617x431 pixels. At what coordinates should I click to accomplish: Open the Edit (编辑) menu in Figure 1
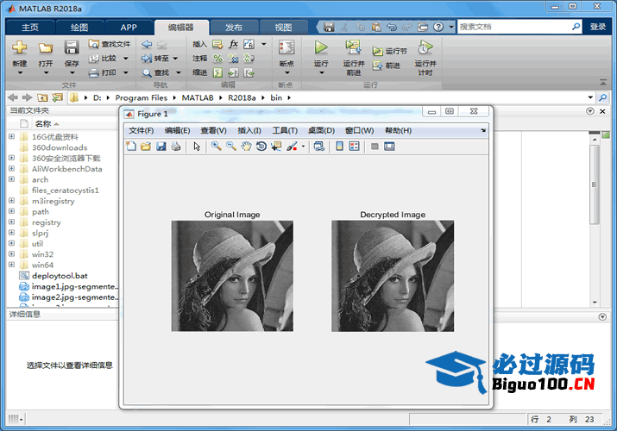click(178, 130)
